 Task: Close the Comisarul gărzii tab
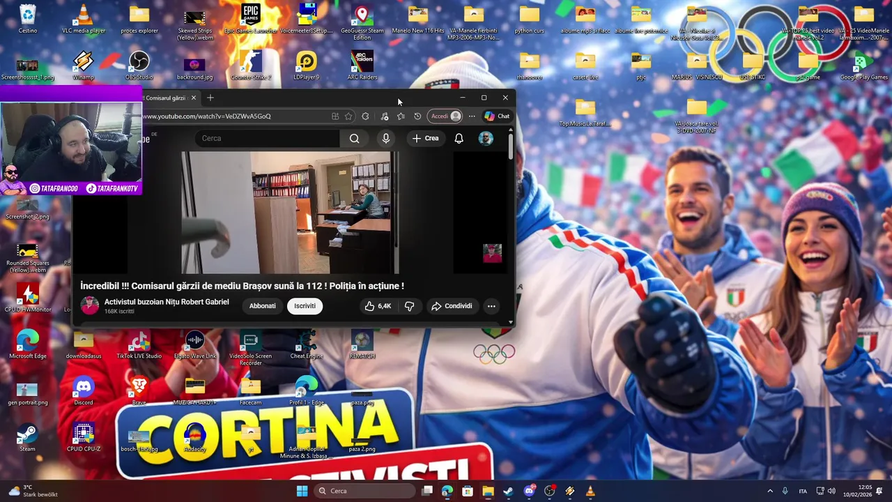(194, 98)
